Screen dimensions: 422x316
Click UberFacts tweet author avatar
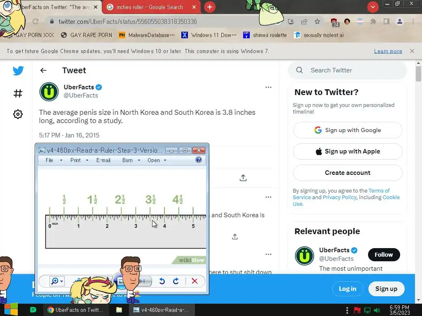click(49, 92)
